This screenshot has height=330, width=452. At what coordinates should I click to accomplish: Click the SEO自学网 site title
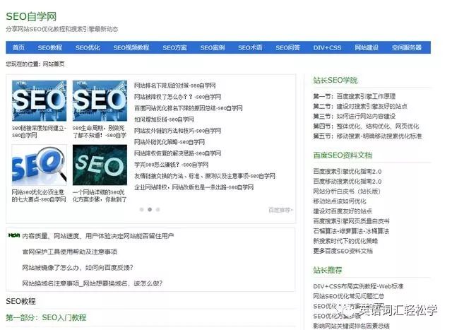[x=31, y=16]
